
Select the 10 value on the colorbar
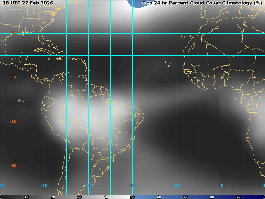coord(26,197)
